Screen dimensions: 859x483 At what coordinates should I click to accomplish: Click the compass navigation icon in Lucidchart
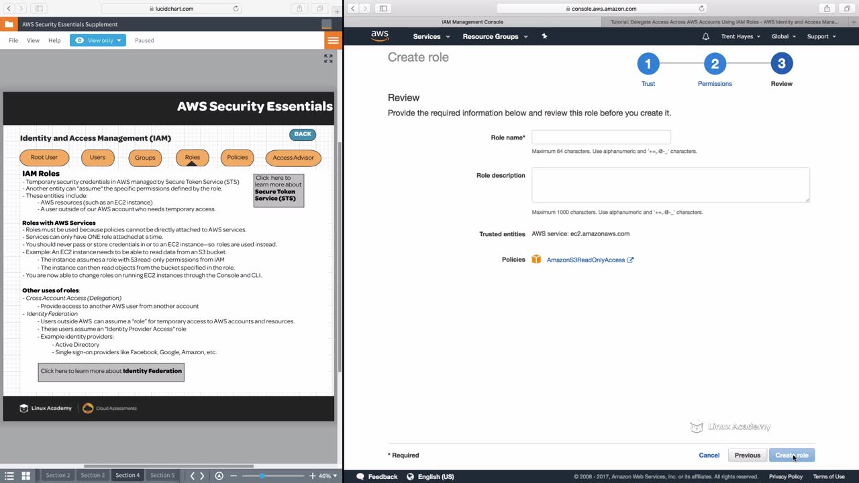click(219, 476)
